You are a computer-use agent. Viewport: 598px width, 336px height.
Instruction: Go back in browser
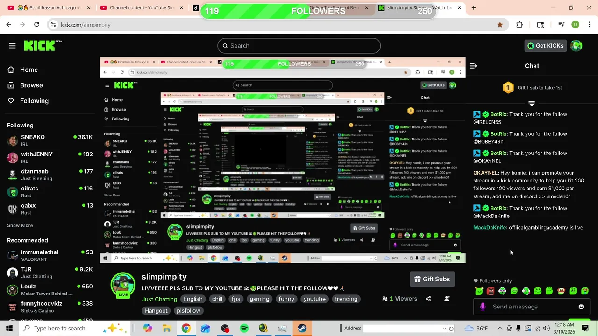[x=9, y=25]
